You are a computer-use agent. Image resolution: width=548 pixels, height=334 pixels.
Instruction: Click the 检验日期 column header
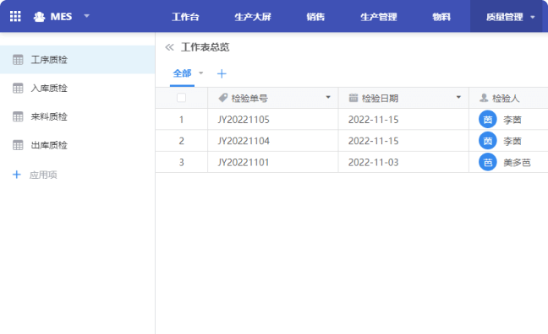click(x=403, y=98)
